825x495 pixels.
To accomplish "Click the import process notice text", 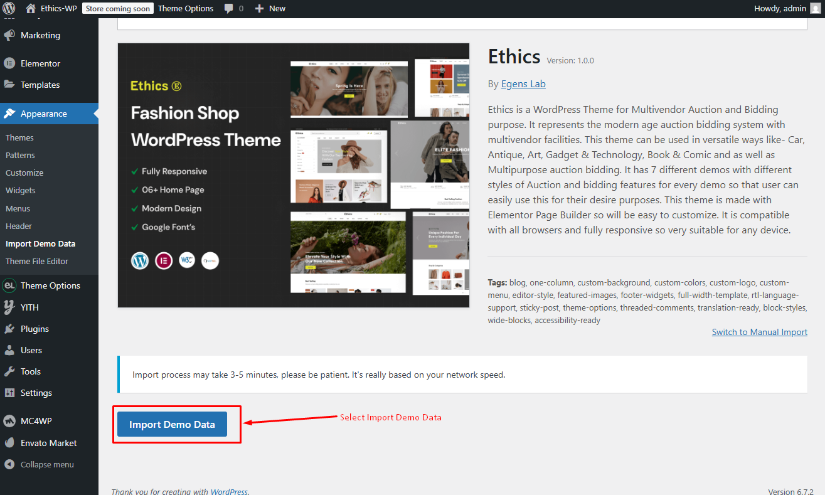I will pyautogui.click(x=319, y=375).
